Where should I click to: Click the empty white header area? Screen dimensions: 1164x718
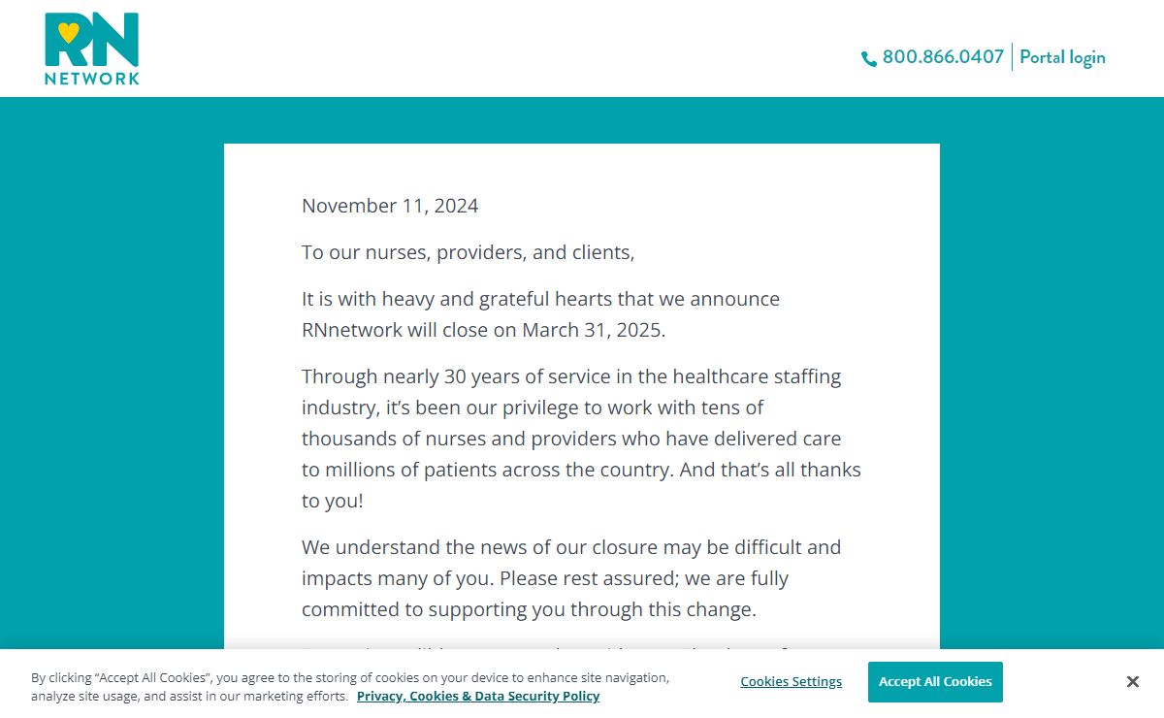click(485, 49)
